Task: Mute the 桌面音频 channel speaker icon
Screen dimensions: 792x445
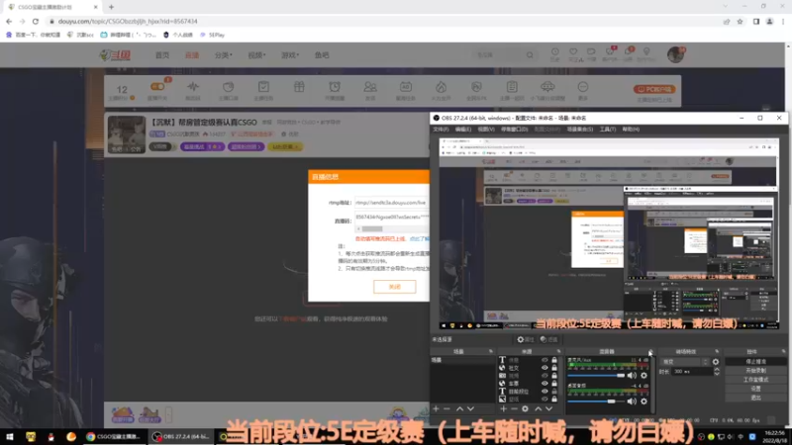Action: point(632,401)
